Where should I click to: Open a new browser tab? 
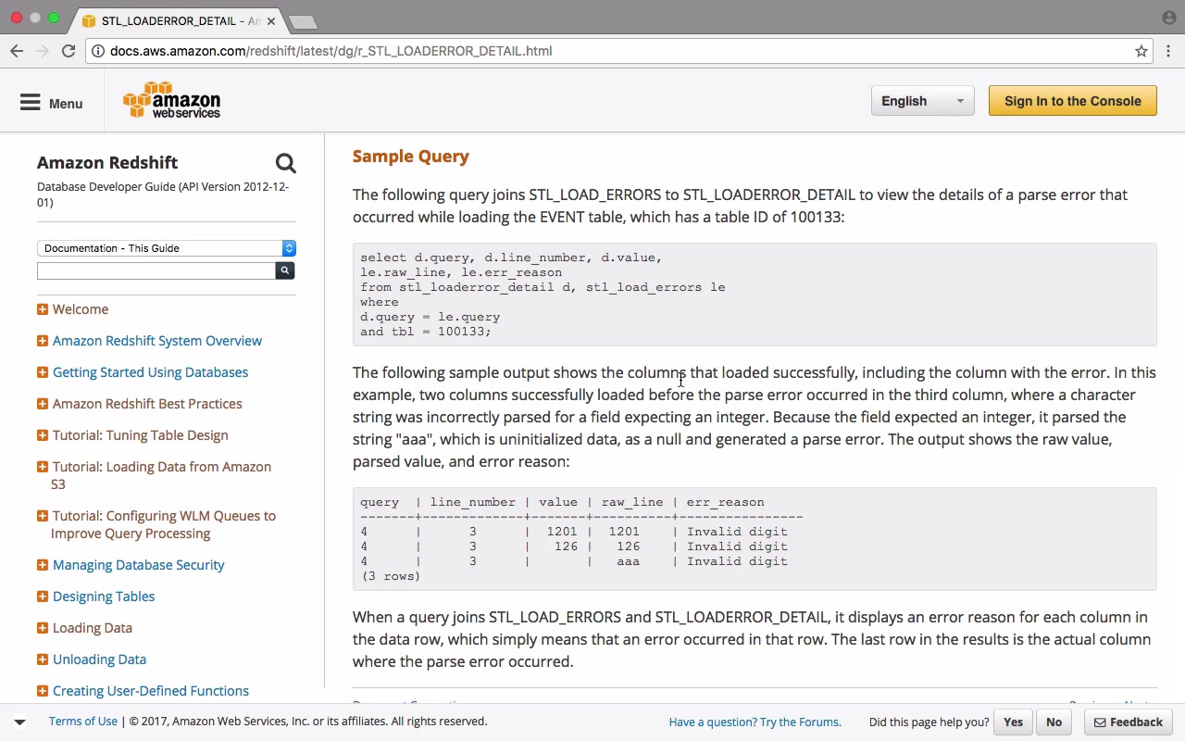click(x=303, y=21)
